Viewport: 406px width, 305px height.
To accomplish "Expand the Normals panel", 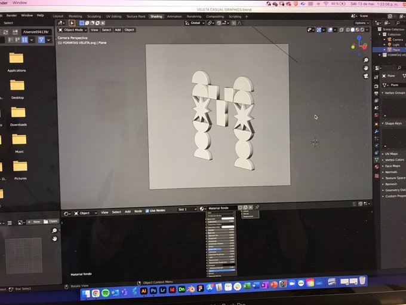I will [x=383, y=172].
